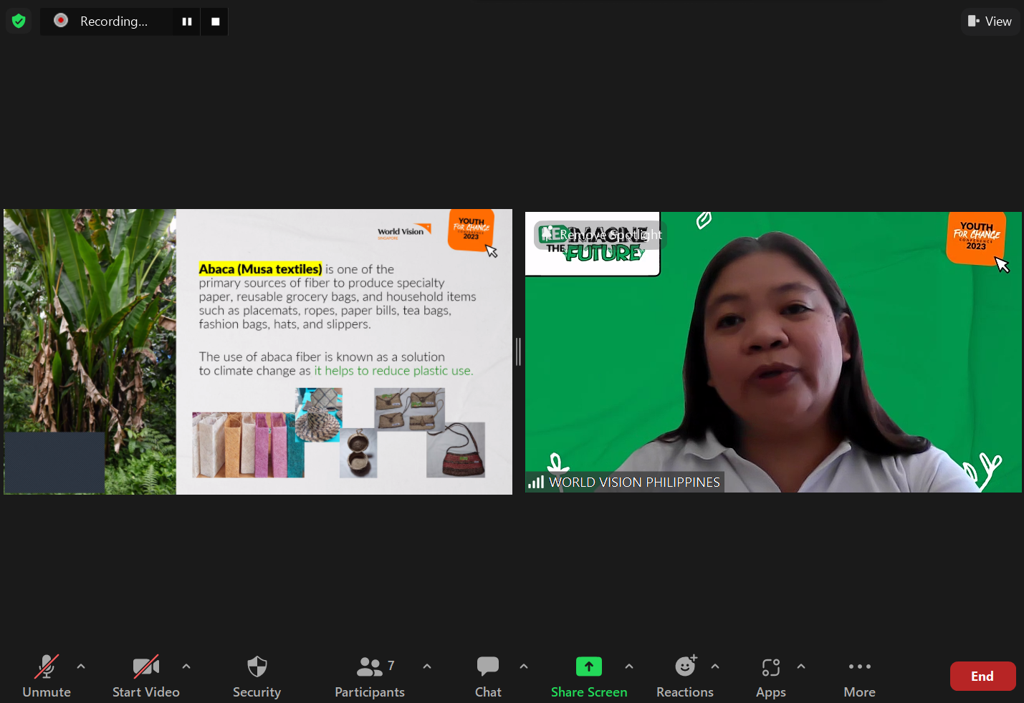Expand the Reactions options arrow

point(715,666)
